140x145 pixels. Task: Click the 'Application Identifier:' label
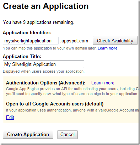coord(27,32)
